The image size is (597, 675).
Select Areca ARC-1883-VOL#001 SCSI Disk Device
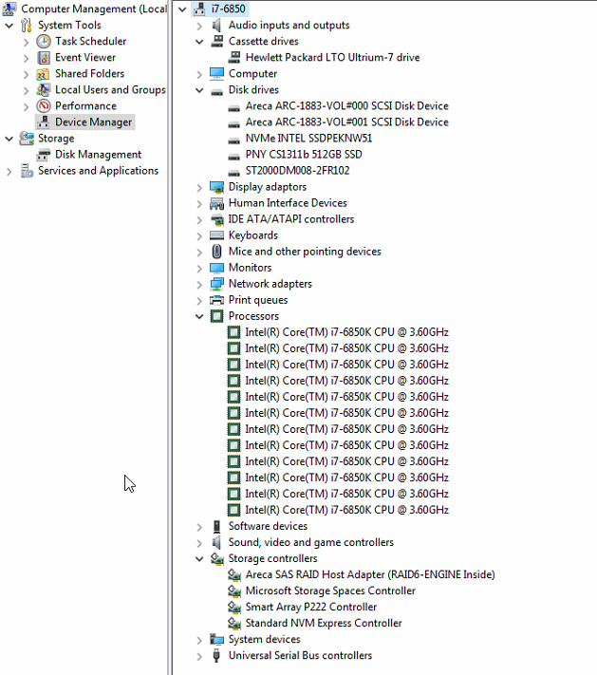347,122
